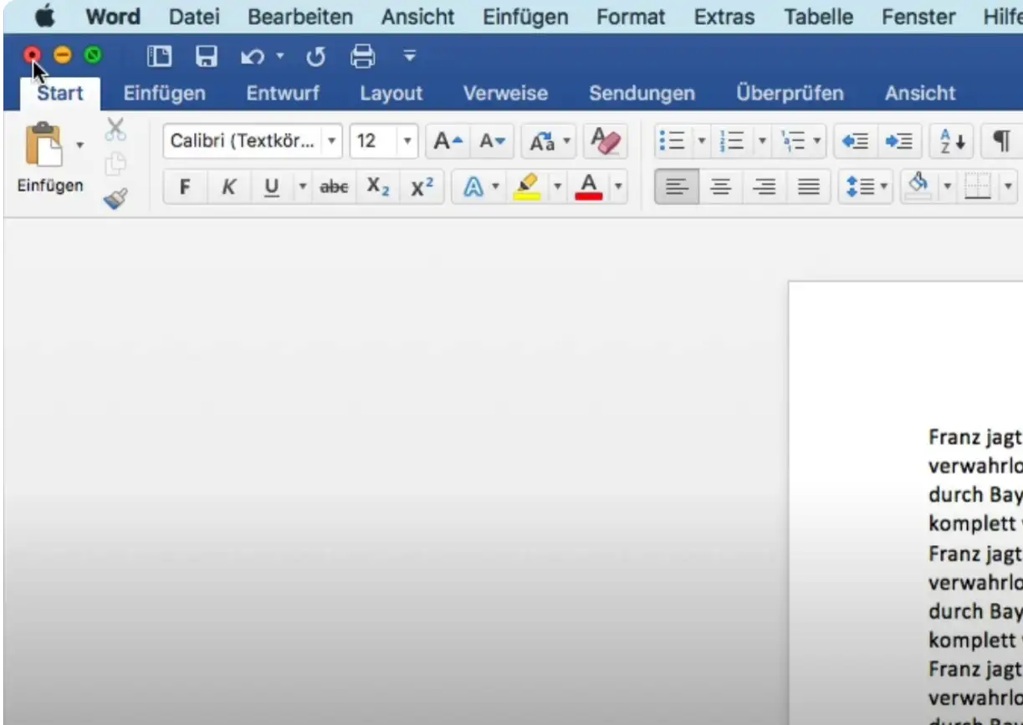Screen dimensions: 1023x725
Task: Click the Cut scissors icon
Action: (x=115, y=130)
